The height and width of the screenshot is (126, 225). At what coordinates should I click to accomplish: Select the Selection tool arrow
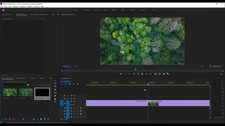55,80
